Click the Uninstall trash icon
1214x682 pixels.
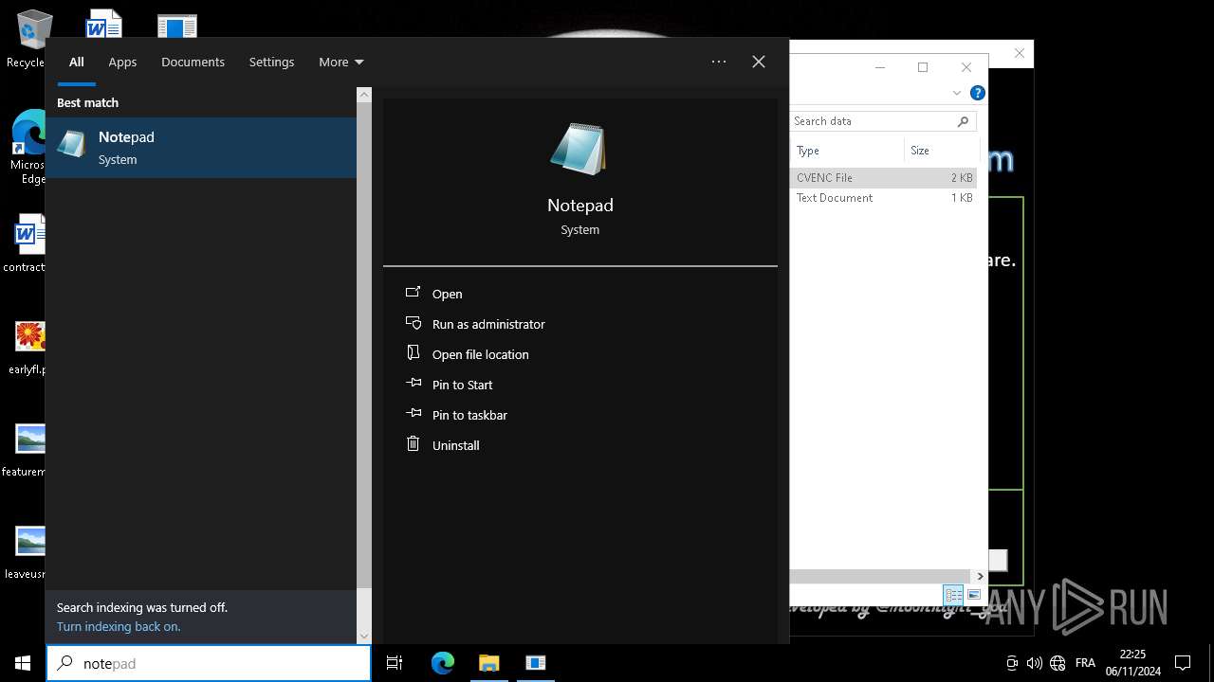tap(413, 443)
